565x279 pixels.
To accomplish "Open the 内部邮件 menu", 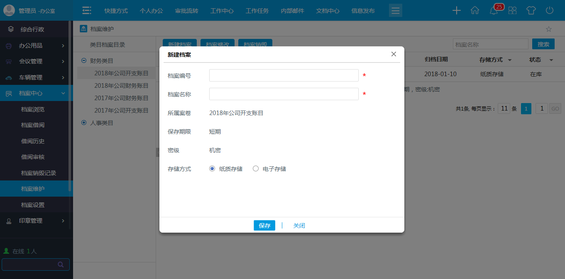I will click(x=292, y=10).
